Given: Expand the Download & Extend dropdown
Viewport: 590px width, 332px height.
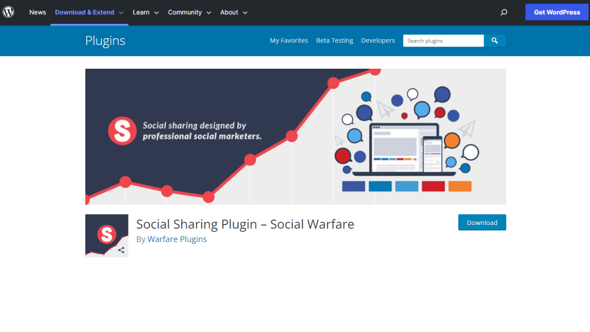Looking at the screenshot, I should pos(89,12).
